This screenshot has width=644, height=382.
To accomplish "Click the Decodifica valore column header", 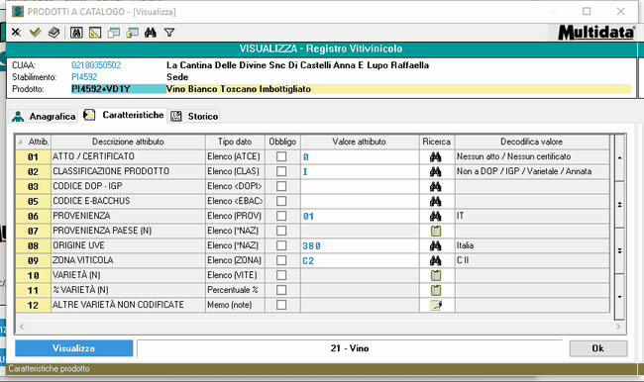I will click(x=532, y=142).
